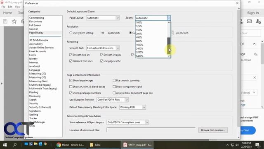
Task: Click the envelope email icon in Acrobat
Action: 249,21
